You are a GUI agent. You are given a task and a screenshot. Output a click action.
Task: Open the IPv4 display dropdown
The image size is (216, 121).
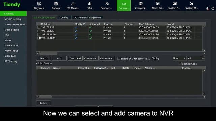(180, 58)
